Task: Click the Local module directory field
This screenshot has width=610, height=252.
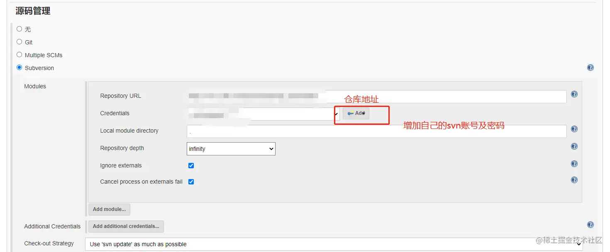Action: pyautogui.click(x=373, y=131)
